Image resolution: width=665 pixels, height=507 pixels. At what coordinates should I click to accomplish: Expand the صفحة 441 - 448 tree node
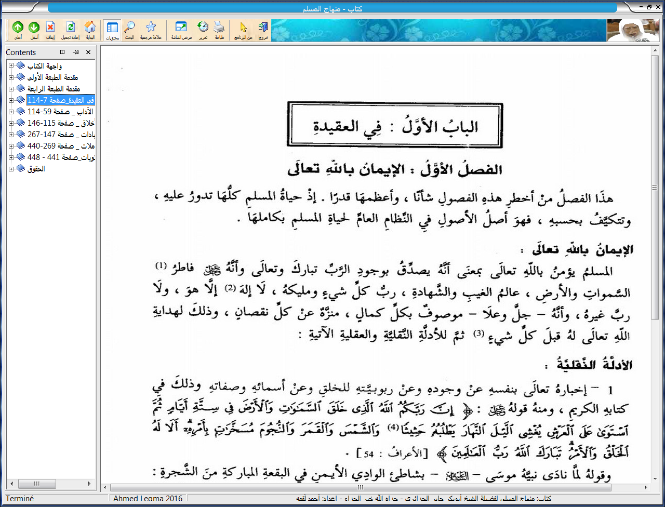tap(11, 157)
